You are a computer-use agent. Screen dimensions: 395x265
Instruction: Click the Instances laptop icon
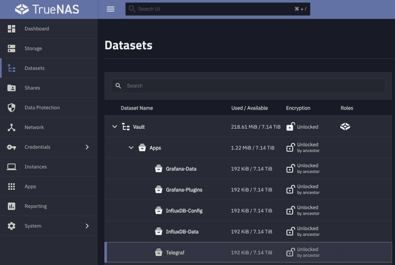(11, 167)
